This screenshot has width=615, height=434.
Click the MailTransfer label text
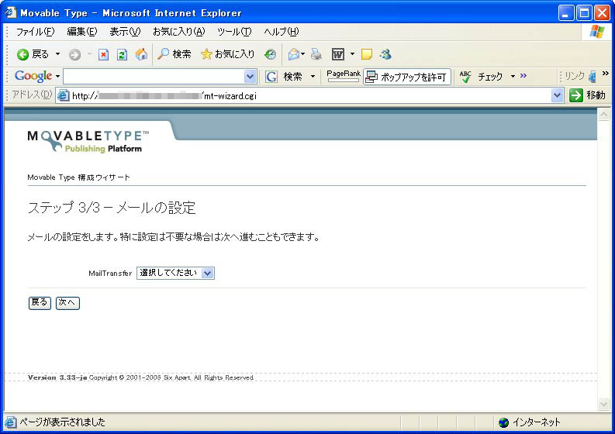[110, 274]
